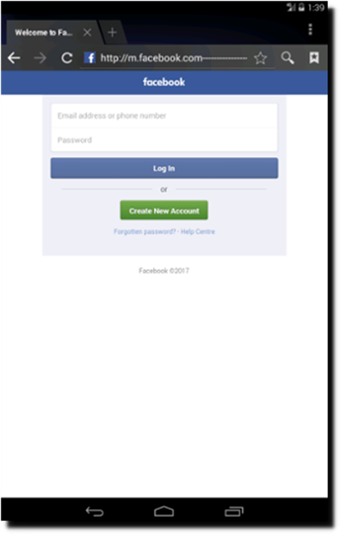Open the bookmarks list icon
Screen dimensions: 341x534
[x=314, y=58]
